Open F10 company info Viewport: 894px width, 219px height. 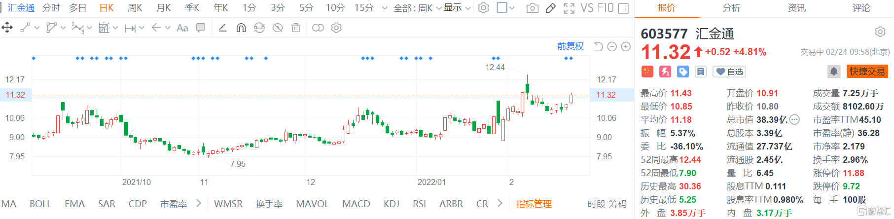(x=605, y=8)
